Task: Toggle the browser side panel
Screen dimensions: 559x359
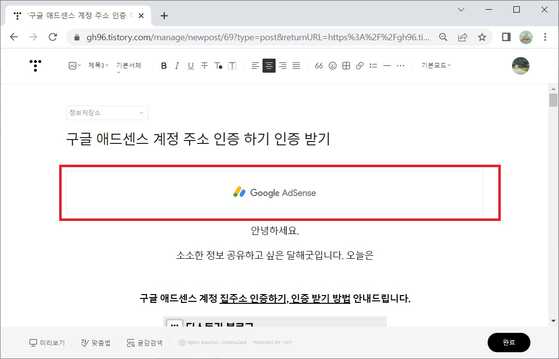Action: (506, 37)
